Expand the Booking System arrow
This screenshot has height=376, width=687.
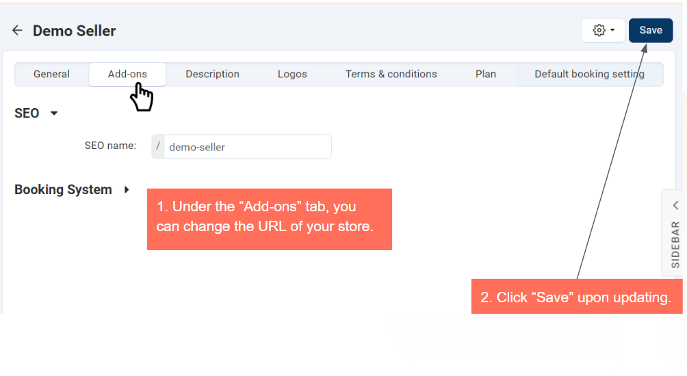click(127, 190)
